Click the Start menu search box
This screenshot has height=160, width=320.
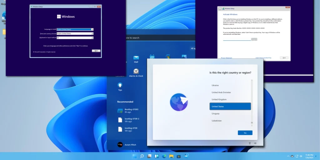[x=161, y=38]
